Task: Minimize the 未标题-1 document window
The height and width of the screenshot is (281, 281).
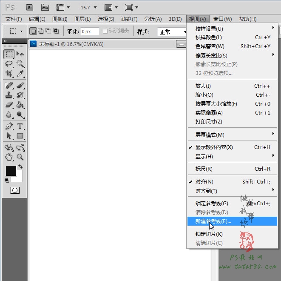Action: pyautogui.click(x=181, y=44)
